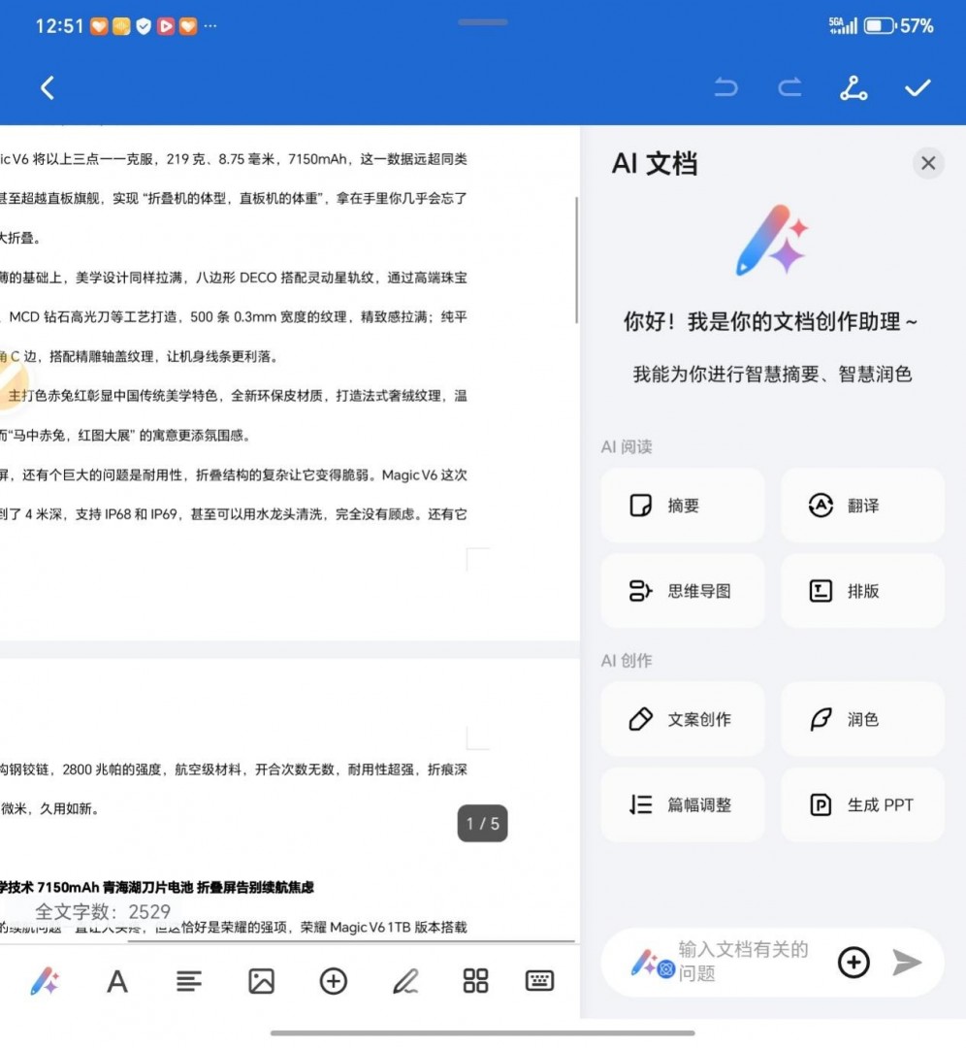This screenshot has width=966, height=1048.
Task: Show the keyboard from toolbar
Action: click(539, 980)
